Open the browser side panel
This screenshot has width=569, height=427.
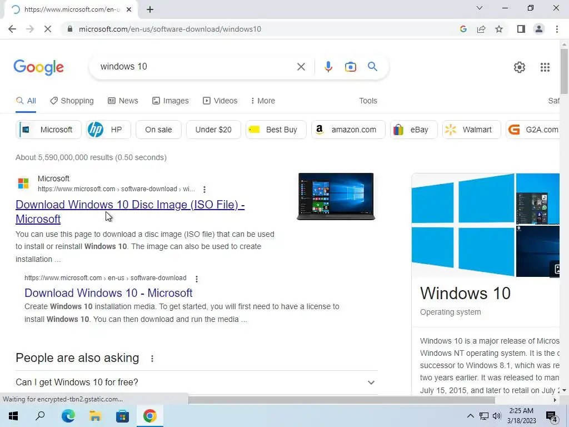pos(521,29)
